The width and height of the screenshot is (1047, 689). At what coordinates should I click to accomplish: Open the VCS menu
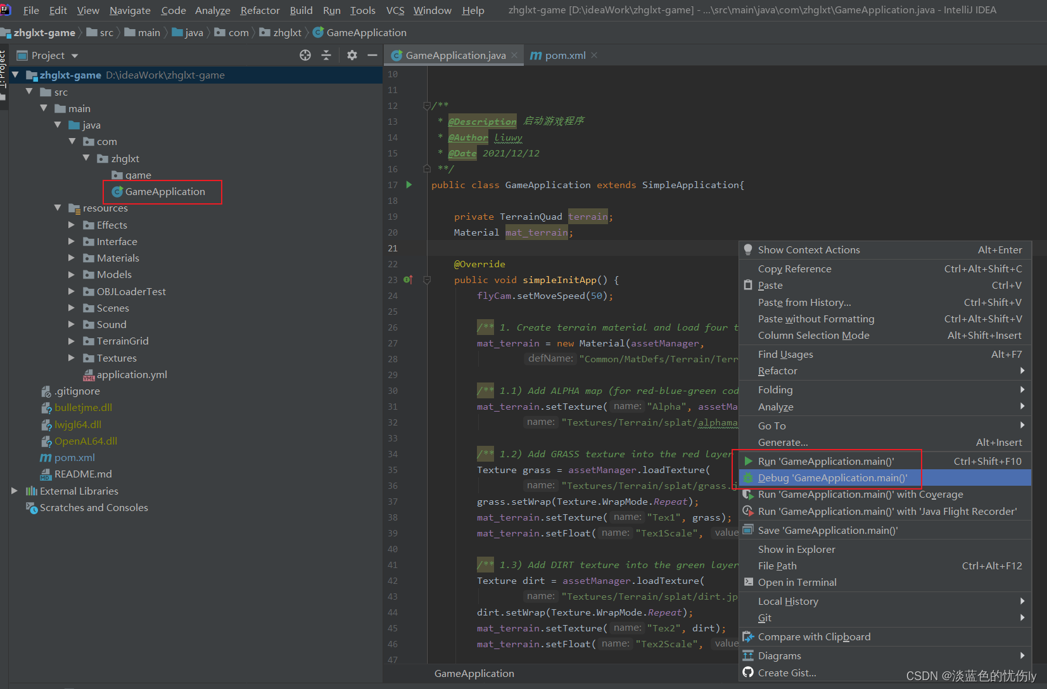coord(395,10)
